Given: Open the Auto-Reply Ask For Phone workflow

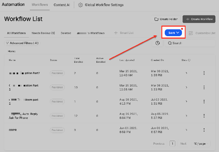Looking at the screenshot, I should click(23, 116).
